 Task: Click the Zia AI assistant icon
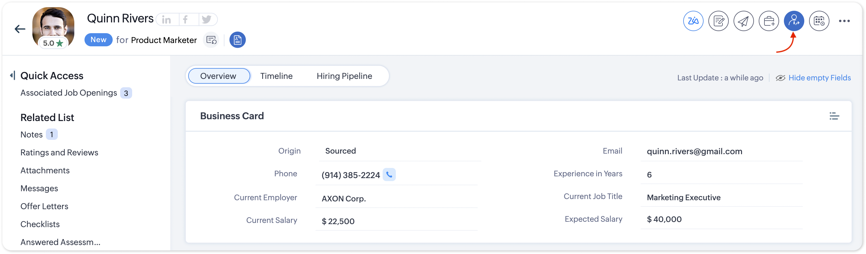tap(693, 21)
